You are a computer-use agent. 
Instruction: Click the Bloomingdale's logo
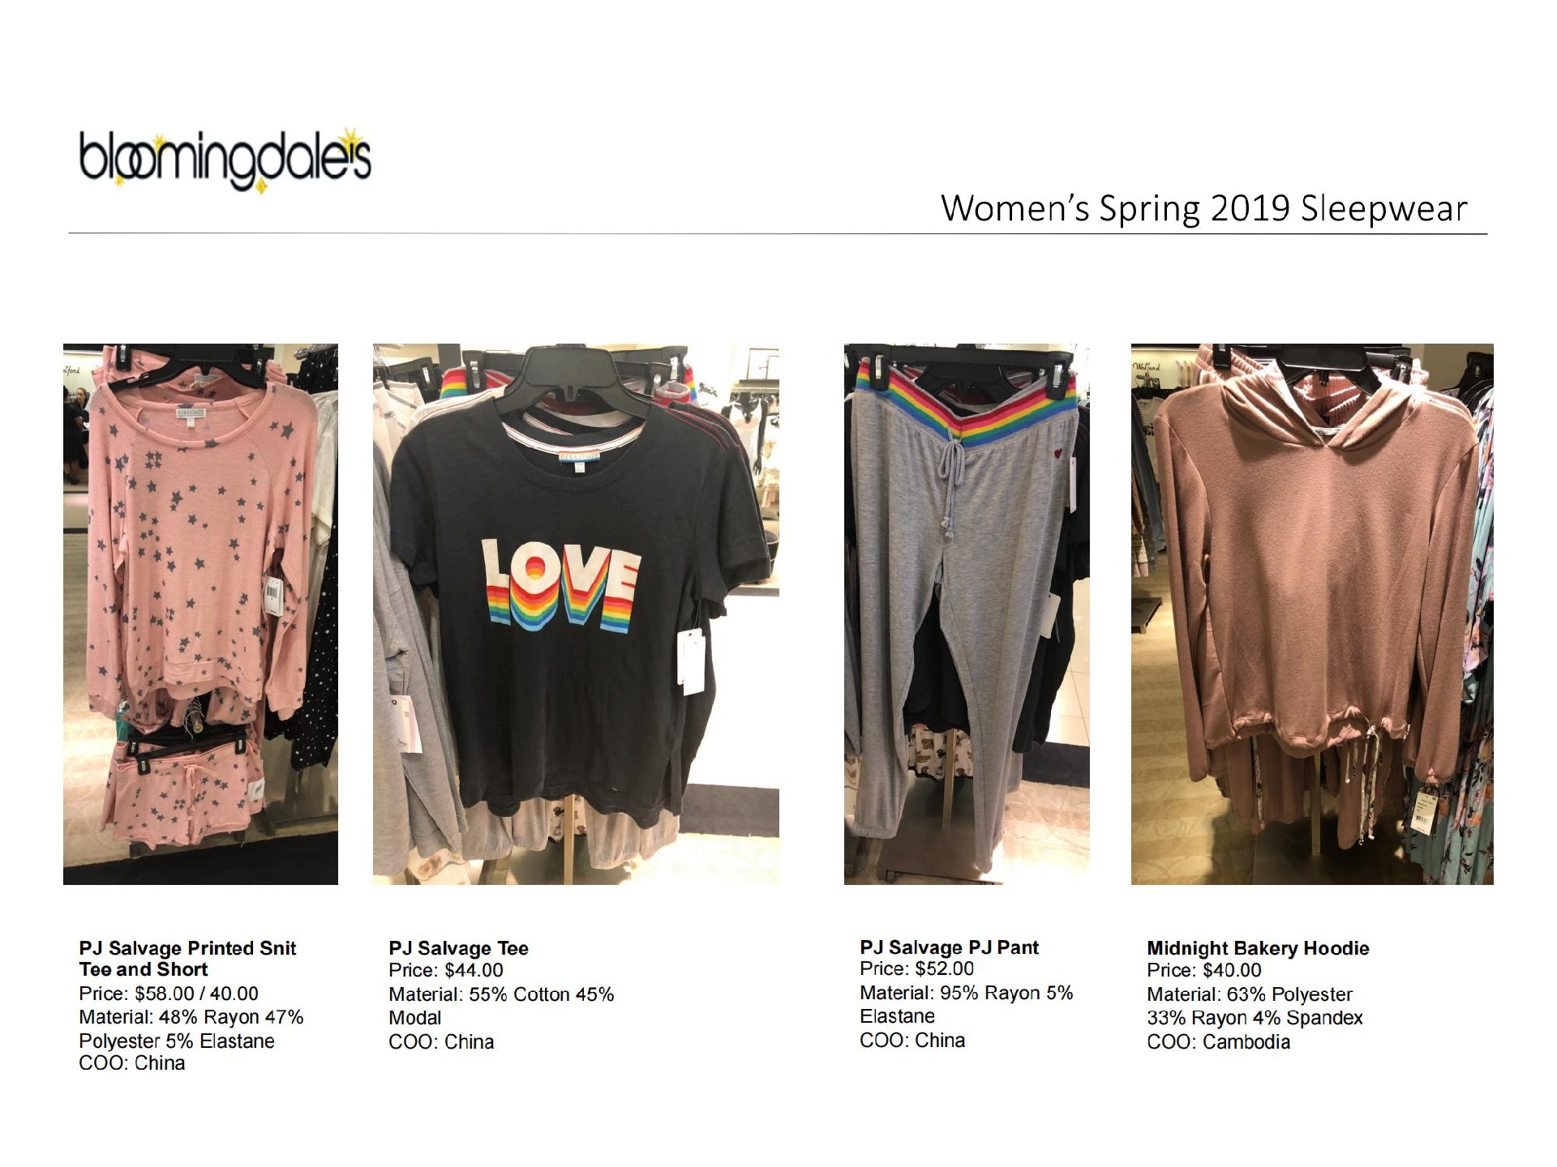tap(225, 159)
